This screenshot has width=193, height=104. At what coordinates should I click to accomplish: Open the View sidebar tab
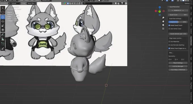click(191, 19)
